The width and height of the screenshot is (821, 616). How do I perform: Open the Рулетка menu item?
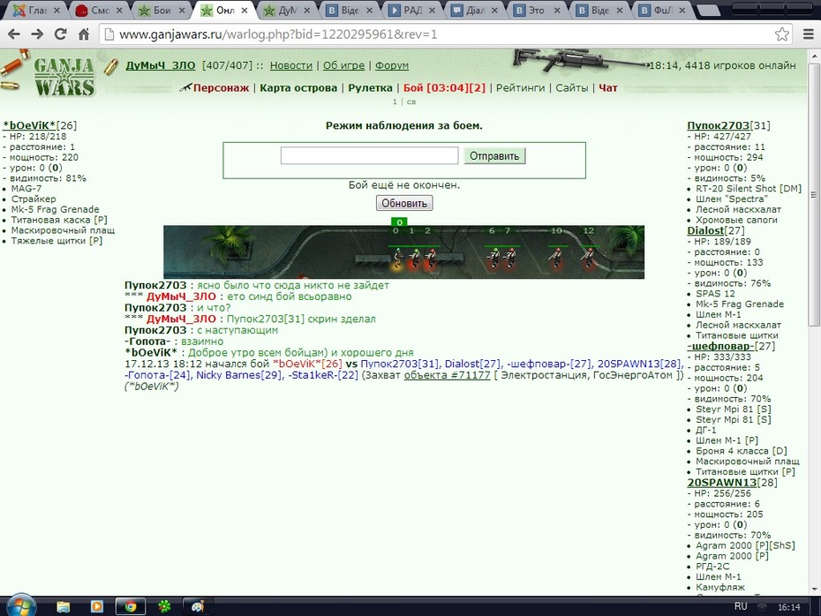coord(370,88)
